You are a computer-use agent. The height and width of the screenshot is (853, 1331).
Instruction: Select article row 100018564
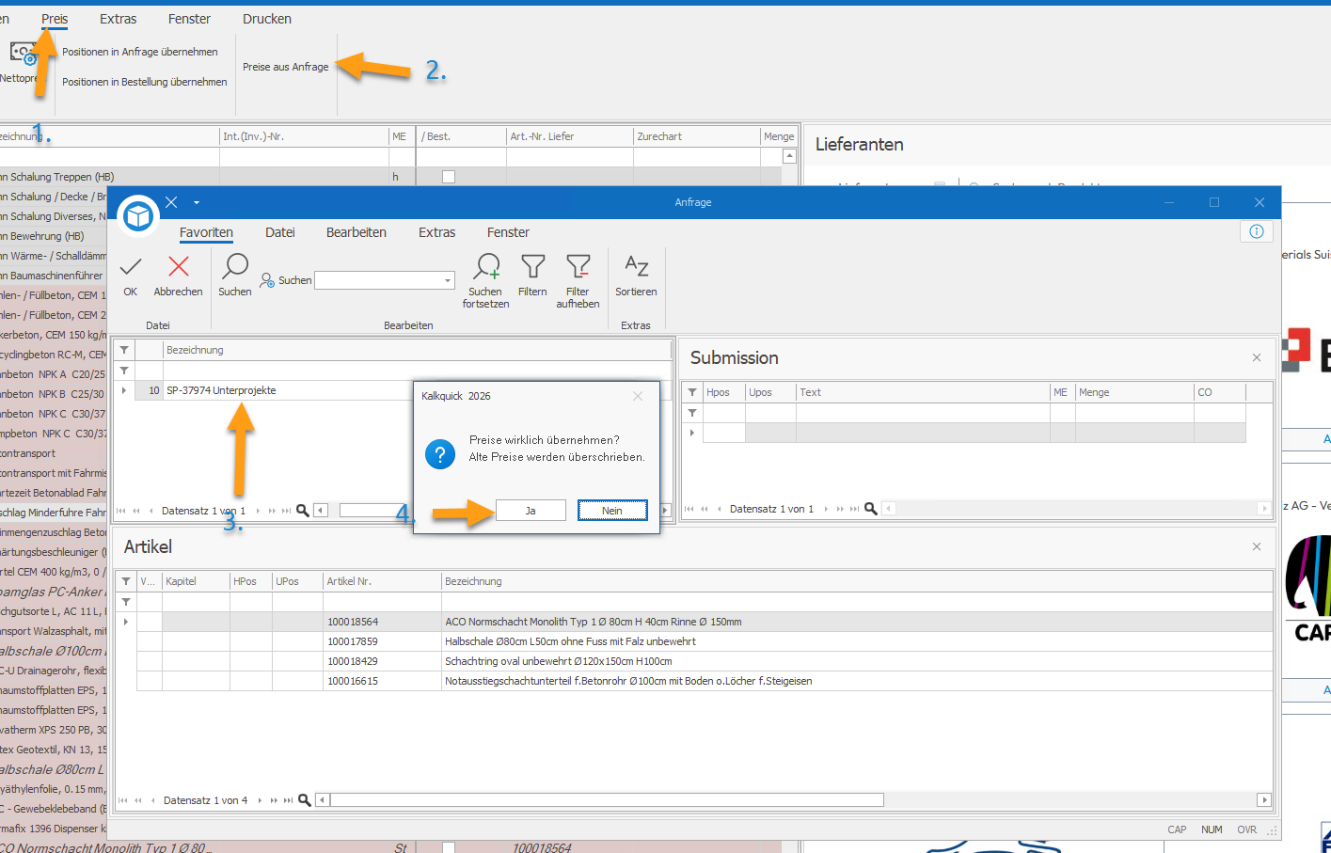pos(705,622)
